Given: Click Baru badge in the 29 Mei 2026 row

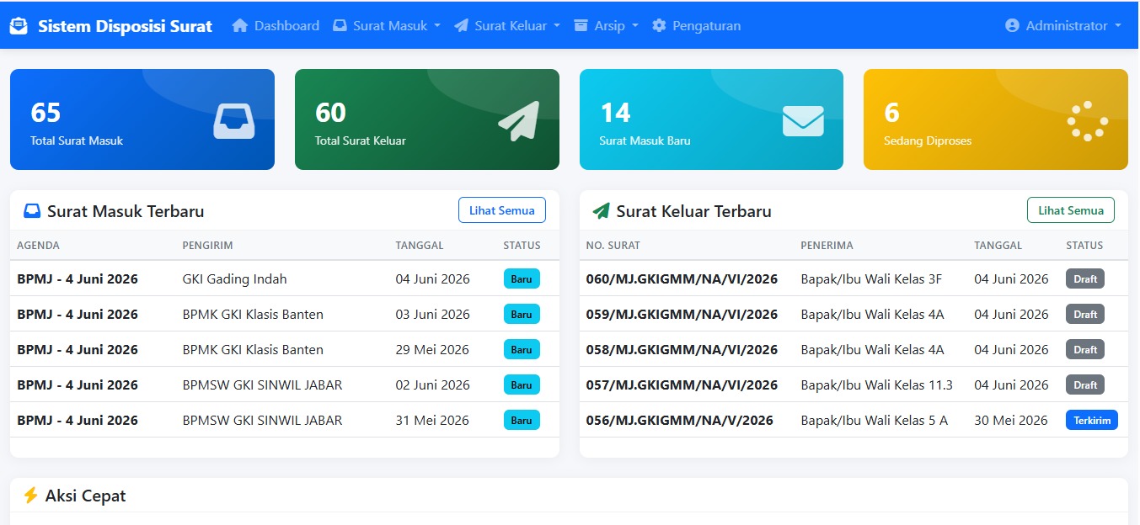Looking at the screenshot, I should click(x=522, y=349).
